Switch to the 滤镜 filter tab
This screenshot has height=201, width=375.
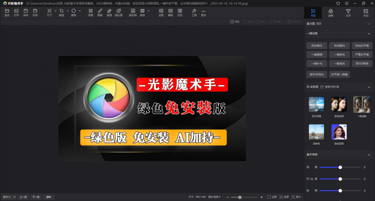coord(331,13)
